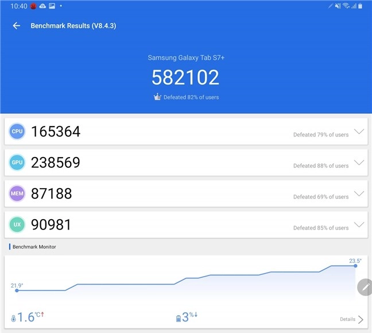Tap the cellular signal bars icon
Viewport: 372px width, 333px height.
[354, 6]
